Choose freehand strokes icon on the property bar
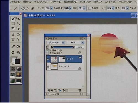The width and height of the screenshot is (138, 103). (x=23, y=8)
